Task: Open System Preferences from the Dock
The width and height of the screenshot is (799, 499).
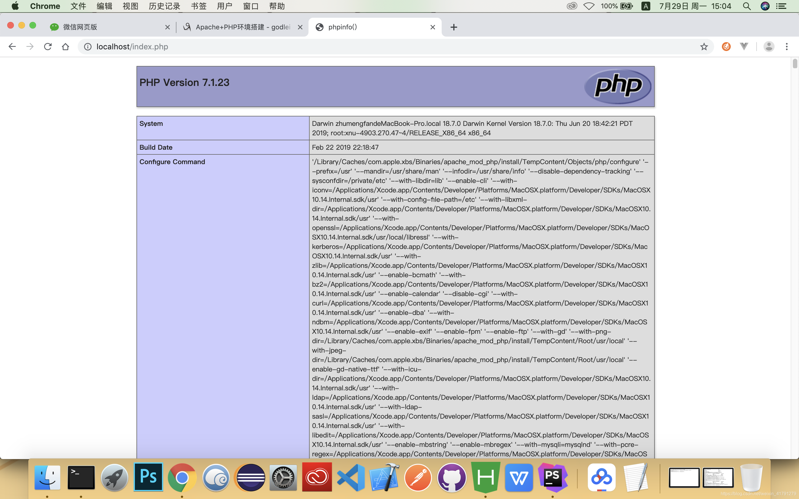Action: click(283, 478)
